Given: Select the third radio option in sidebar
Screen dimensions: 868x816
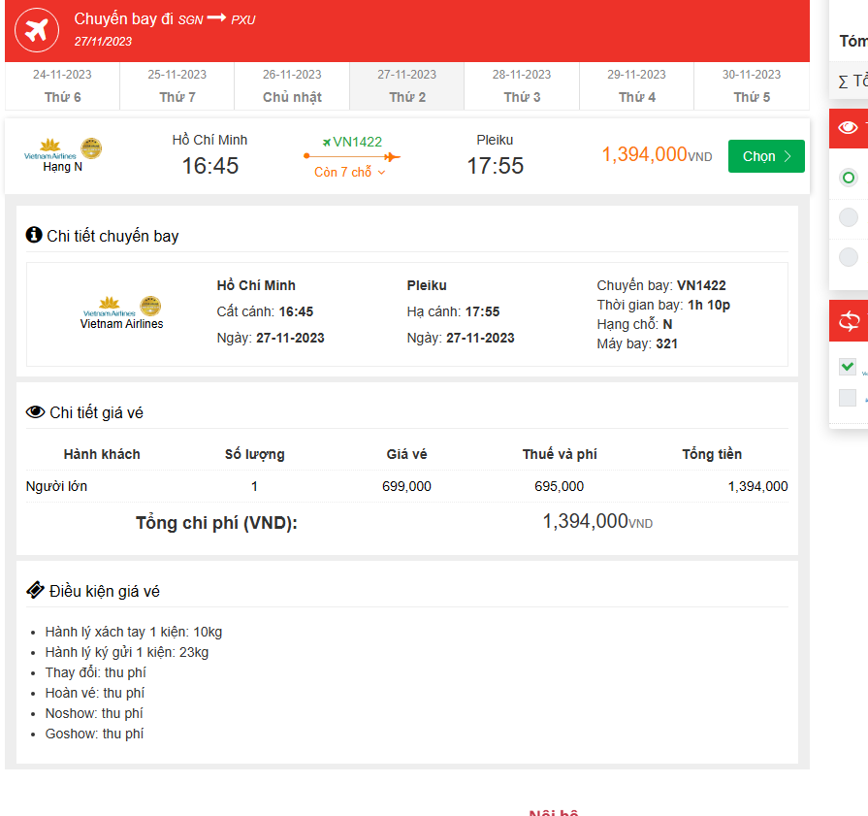Looking at the screenshot, I should (849, 257).
